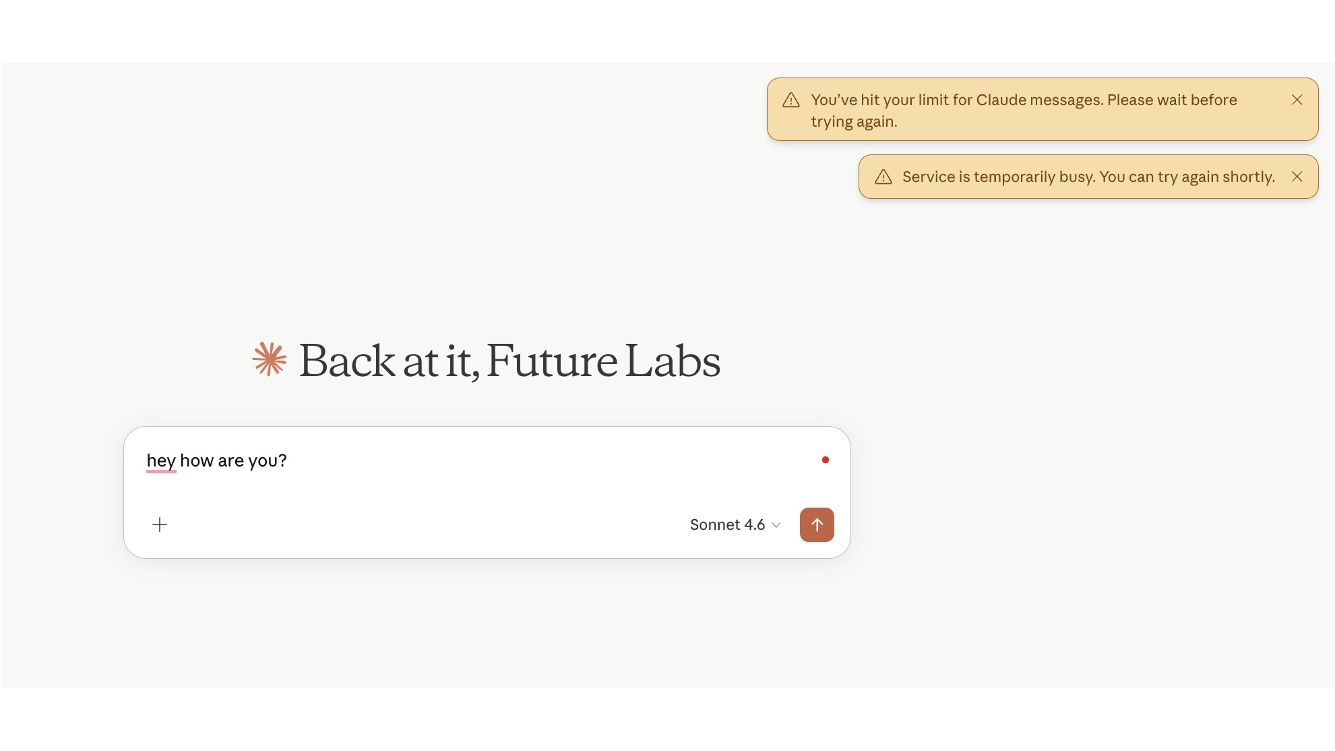The width and height of the screenshot is (1335, 751).
Task: Click the "You've hit your limit" alert text
Action: tap(891, 100)
